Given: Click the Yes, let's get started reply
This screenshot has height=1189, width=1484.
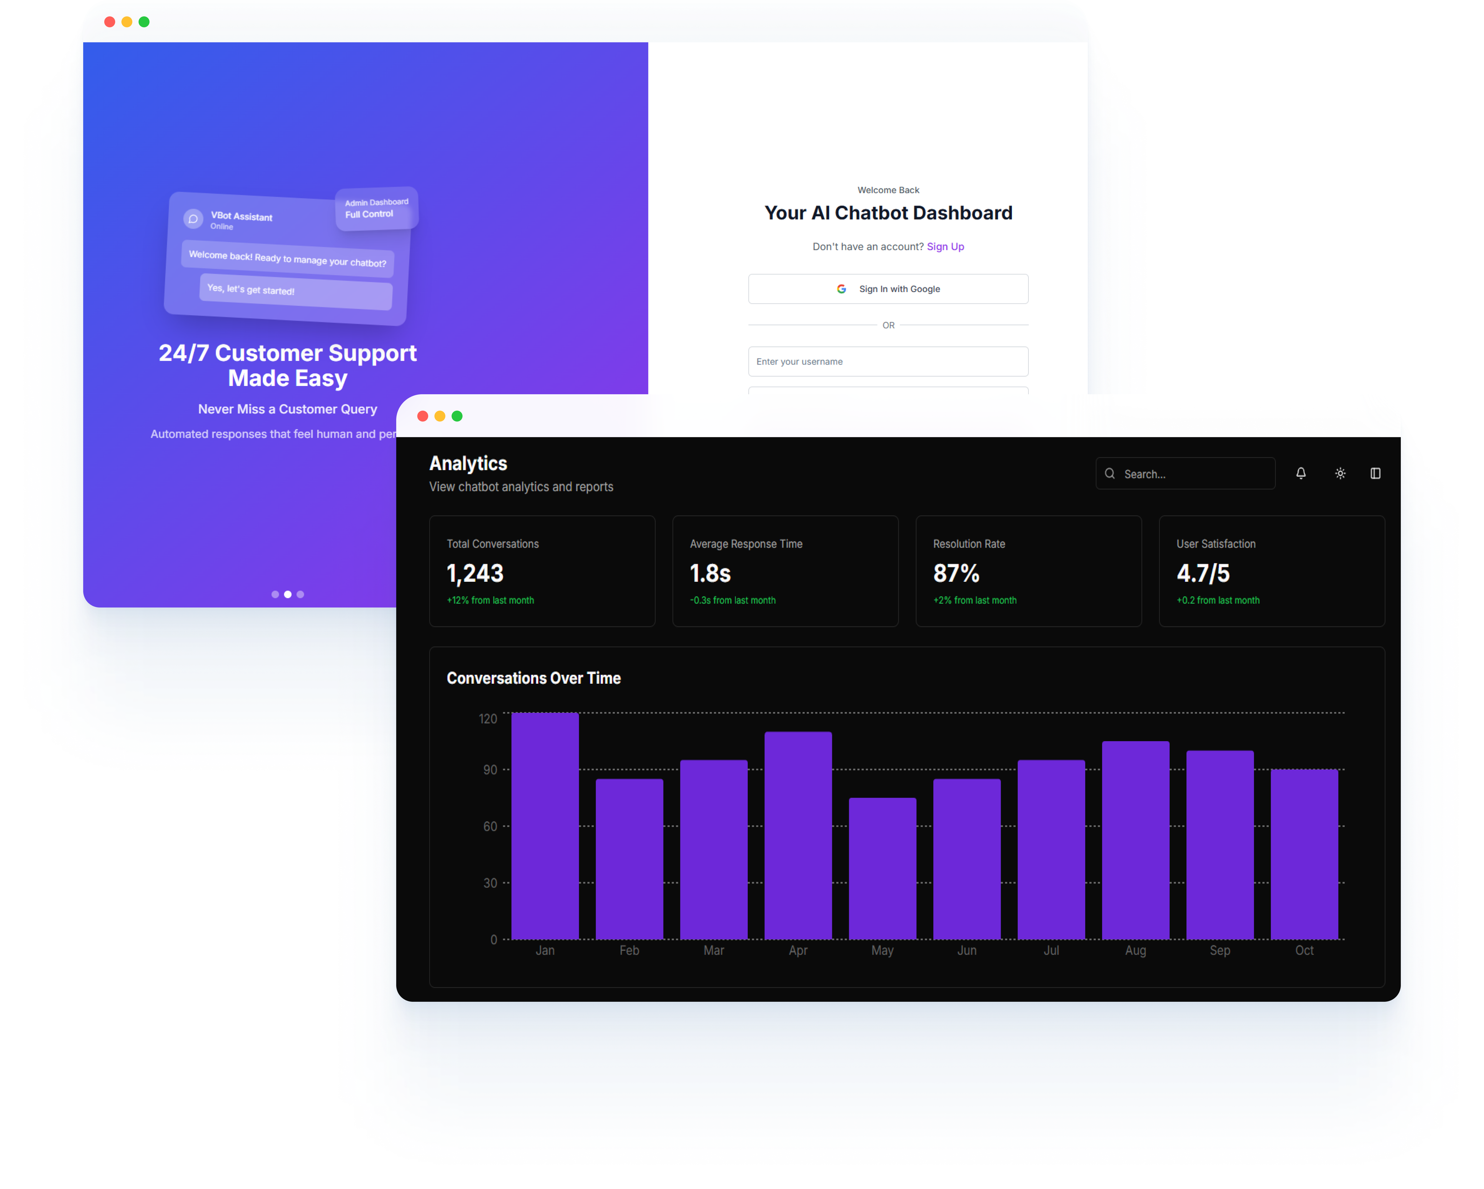Looking at the screenshot, I should (296, 291).
